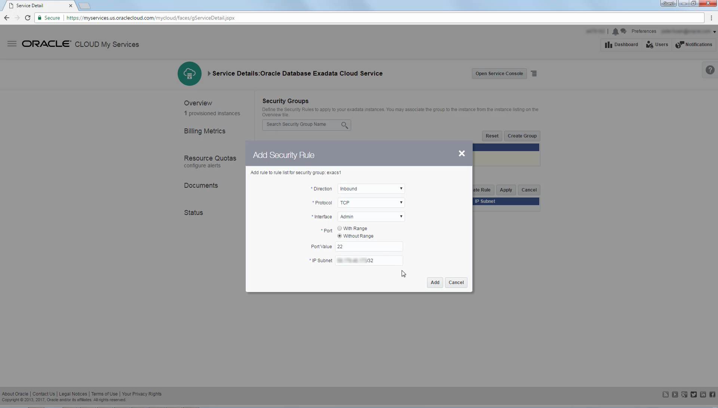
Task: Open the service actions menu icon
Action: click(534, 74)
